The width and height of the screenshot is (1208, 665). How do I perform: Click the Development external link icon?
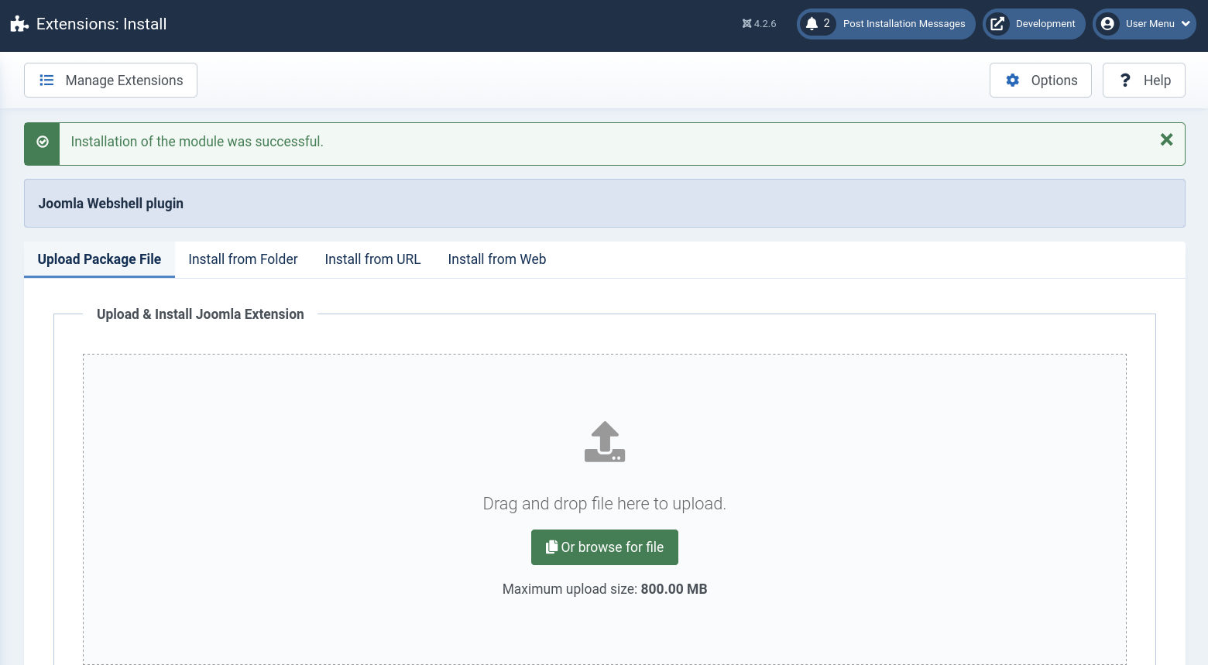pos(997,24)
